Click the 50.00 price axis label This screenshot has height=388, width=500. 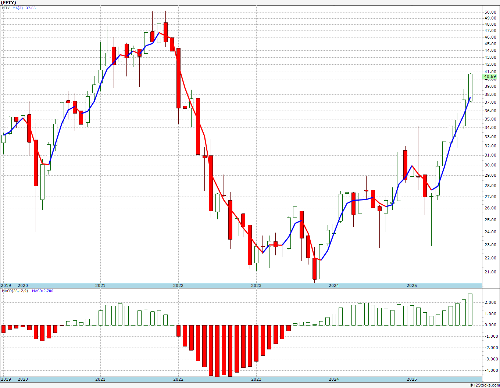(490, 12)
